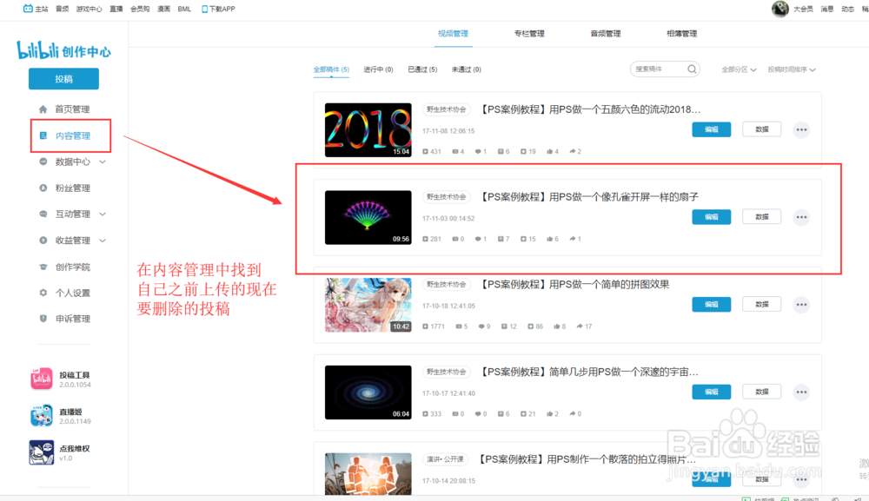Click 数据 for the 流动2018 video
Image resolution: width=869 pixels, height=501 pixels.
pyautogui.click(x=761, y=129)
